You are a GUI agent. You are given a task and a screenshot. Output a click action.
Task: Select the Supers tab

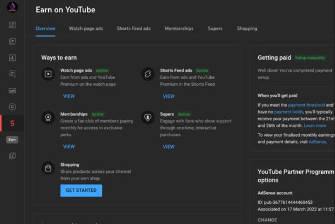[215, 28]
